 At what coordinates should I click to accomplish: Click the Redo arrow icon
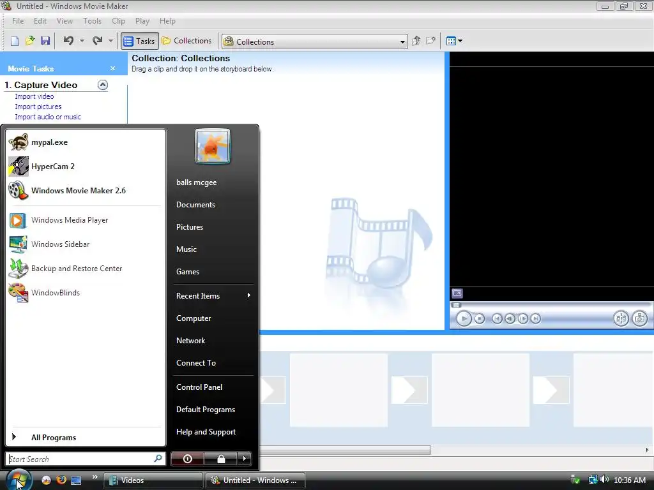[x=97, y=40]
